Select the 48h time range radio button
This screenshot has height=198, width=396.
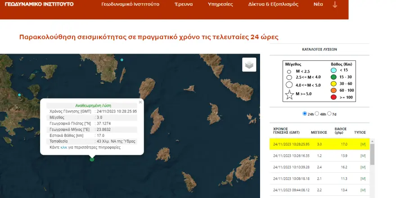317,113
